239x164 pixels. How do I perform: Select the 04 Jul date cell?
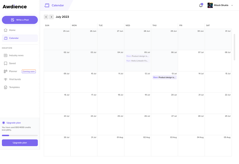click(111, 61)
